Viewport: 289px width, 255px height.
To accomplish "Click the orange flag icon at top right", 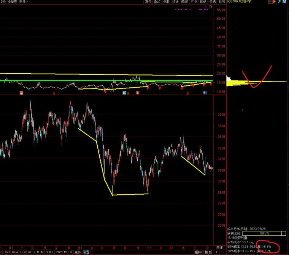I will pos(275,2).
